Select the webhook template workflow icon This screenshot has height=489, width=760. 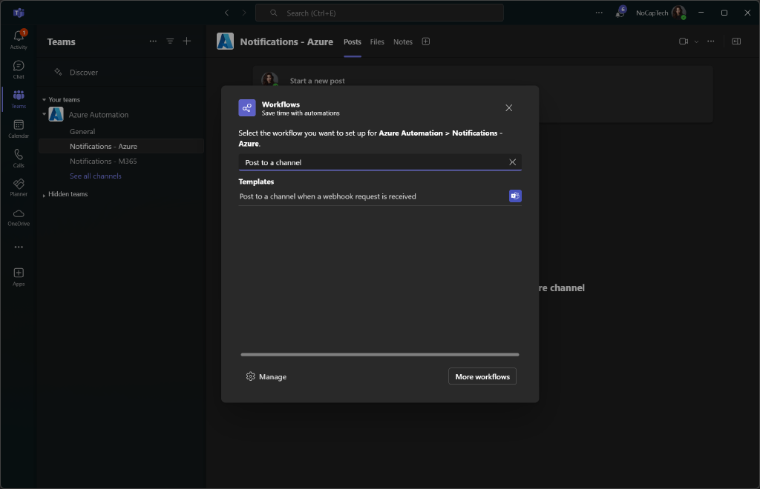tap(515, 196)
